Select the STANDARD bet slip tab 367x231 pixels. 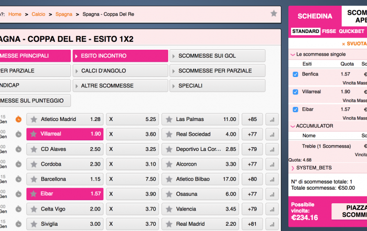(306, 31)
